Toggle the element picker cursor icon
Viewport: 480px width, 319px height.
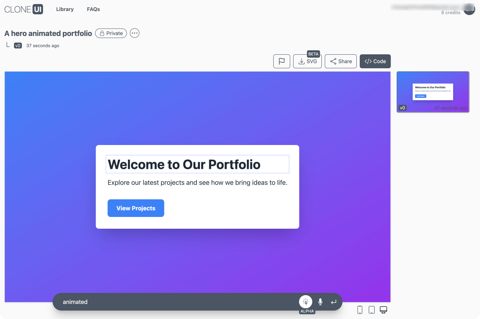pyautogui.click(x=305, y=302)
